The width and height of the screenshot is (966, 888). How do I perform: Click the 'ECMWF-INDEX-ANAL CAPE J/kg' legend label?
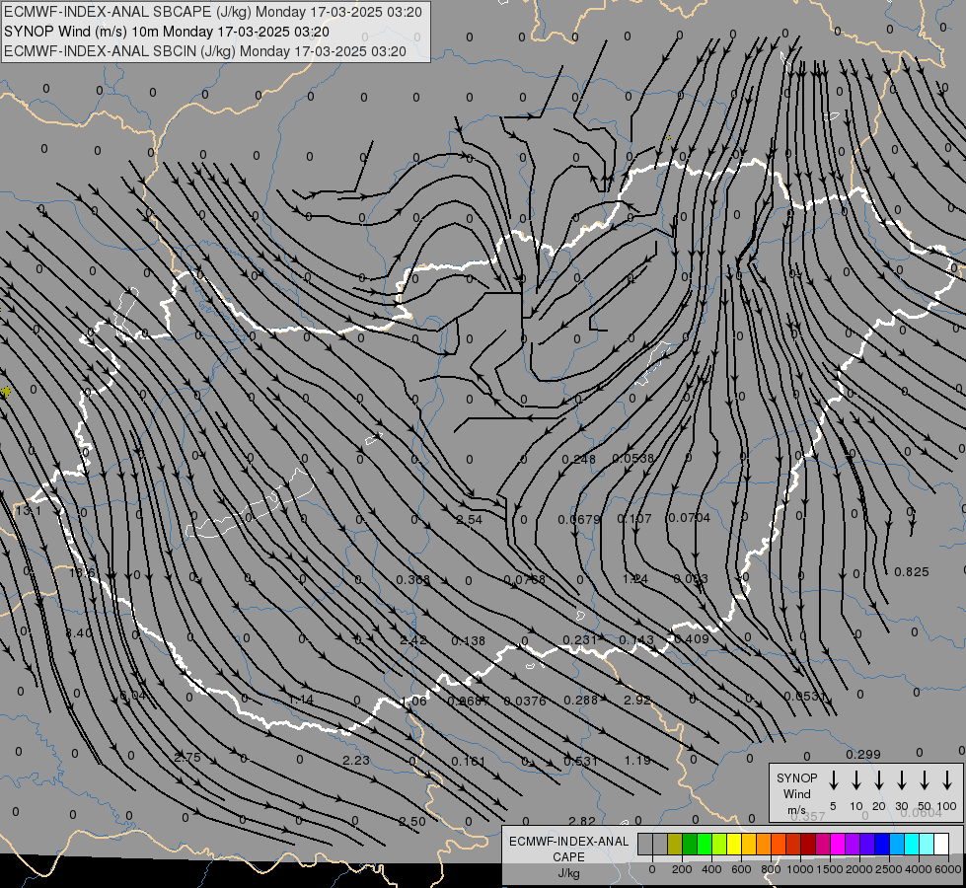pos(568,857)
